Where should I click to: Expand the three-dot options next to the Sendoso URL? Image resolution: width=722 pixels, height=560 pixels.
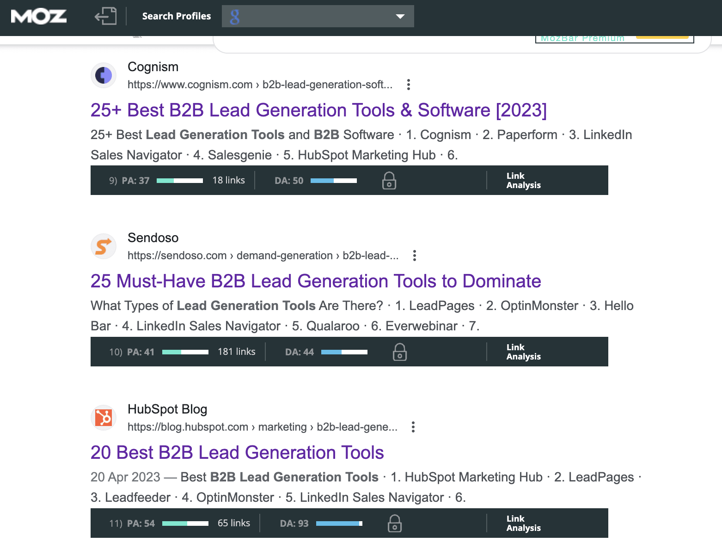click(x=414, y=256)
